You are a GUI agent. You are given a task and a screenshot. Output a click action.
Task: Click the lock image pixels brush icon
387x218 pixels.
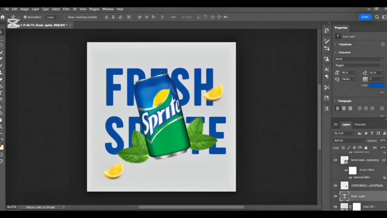(x=349, y=148)
